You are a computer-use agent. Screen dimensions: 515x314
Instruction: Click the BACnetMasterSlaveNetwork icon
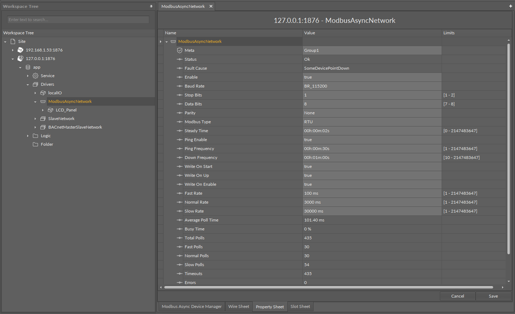43,127
